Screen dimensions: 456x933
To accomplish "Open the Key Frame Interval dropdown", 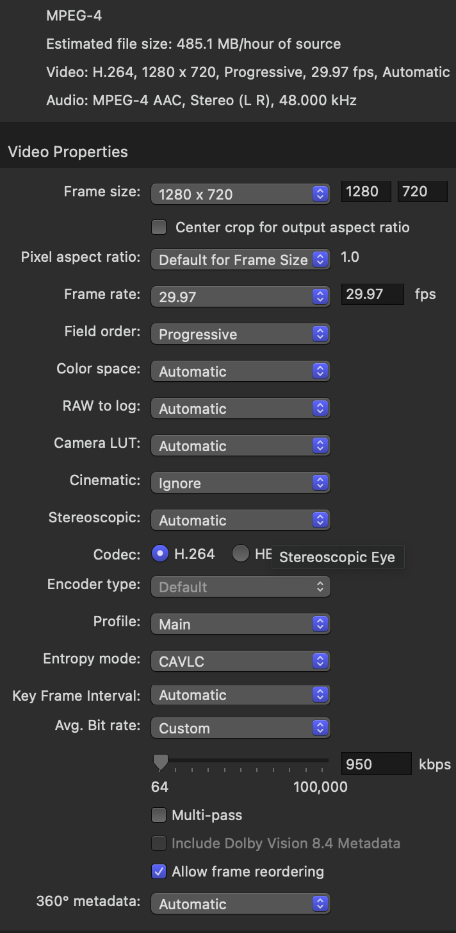I will pos(240,694).
